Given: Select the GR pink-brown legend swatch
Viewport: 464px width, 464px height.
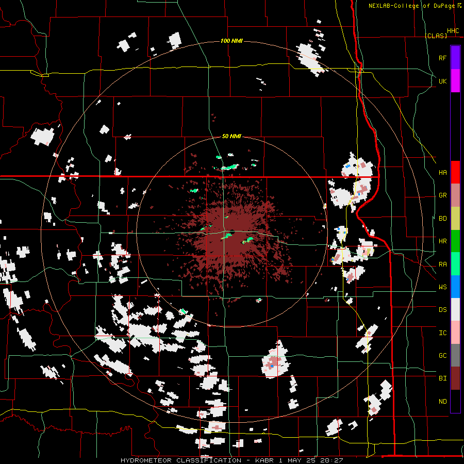Looking at the screenshot, I should point(455,195).
